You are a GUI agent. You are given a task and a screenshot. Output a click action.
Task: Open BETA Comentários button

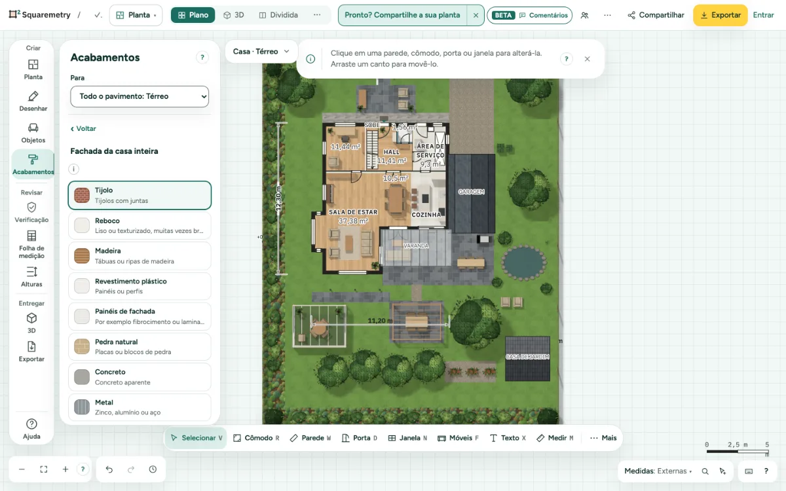coord(529,15)
